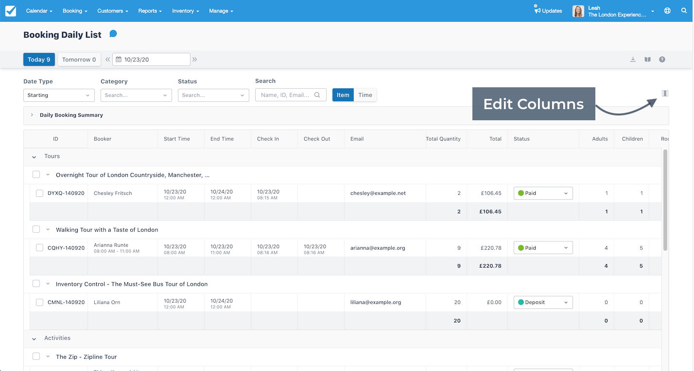This screenshot has height=371, width=694.
Task: Open booking ID DYXQ-140920
Action: tap(66, 193)
